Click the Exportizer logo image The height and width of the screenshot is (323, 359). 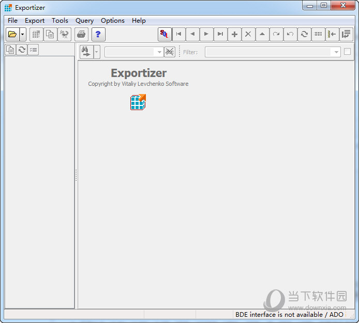coord(138,102)
